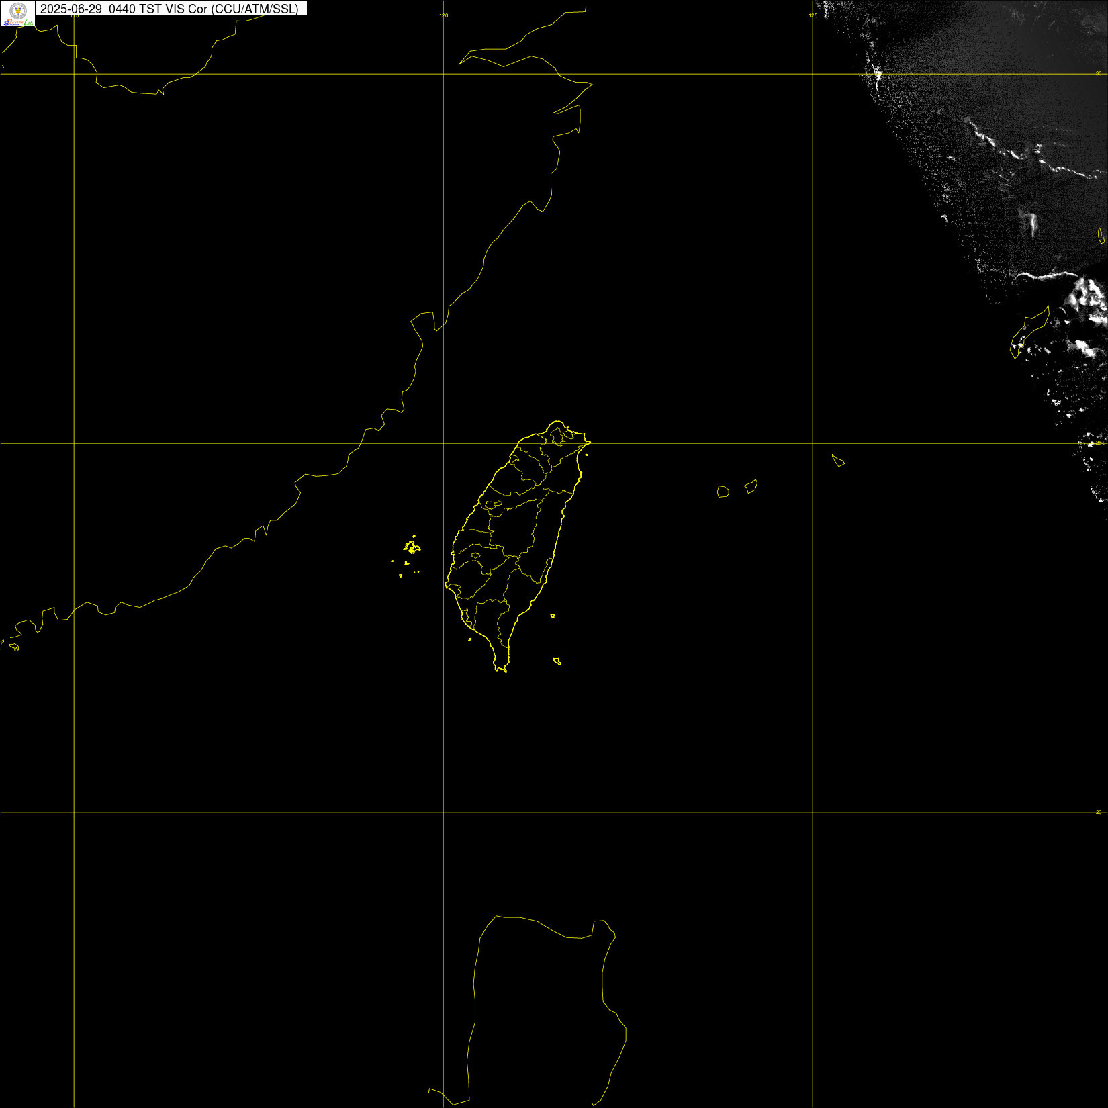Click the 20 latitude label
Image resolution: width=1108 pixels, height=1108 pixels.
[x=1099, y=812]
